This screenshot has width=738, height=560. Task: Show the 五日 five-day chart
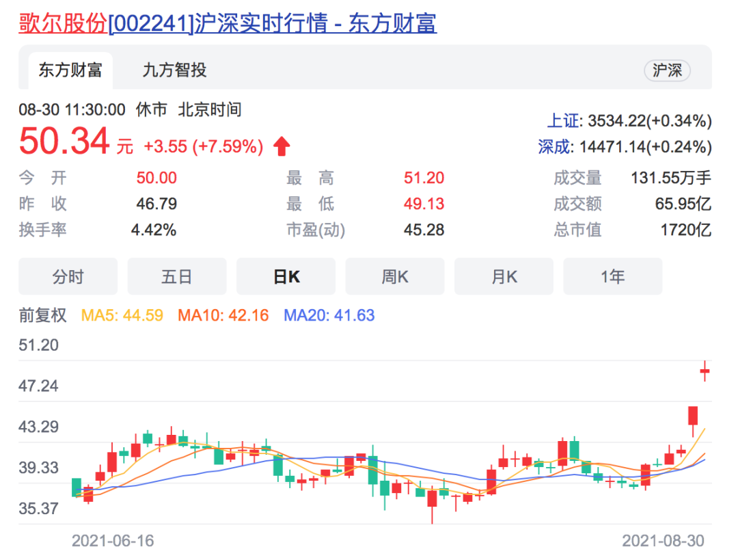click(x=176, y=276)
